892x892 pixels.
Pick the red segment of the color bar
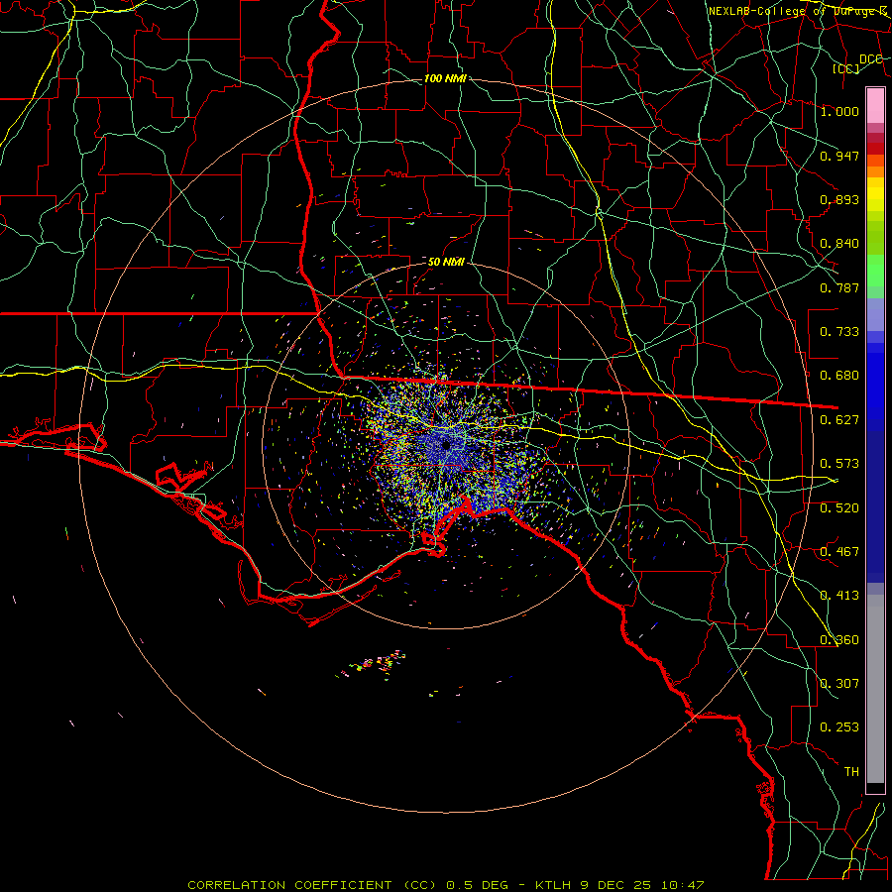click(875, 149)
